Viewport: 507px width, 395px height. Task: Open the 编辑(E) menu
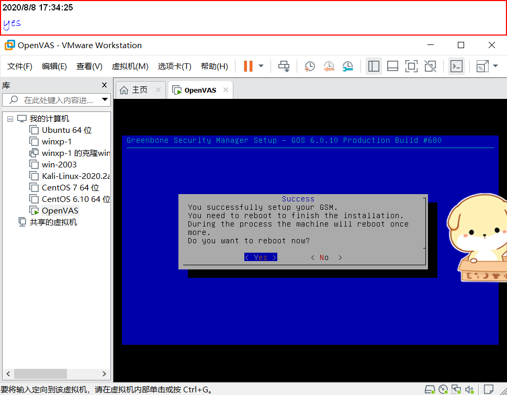54,66
